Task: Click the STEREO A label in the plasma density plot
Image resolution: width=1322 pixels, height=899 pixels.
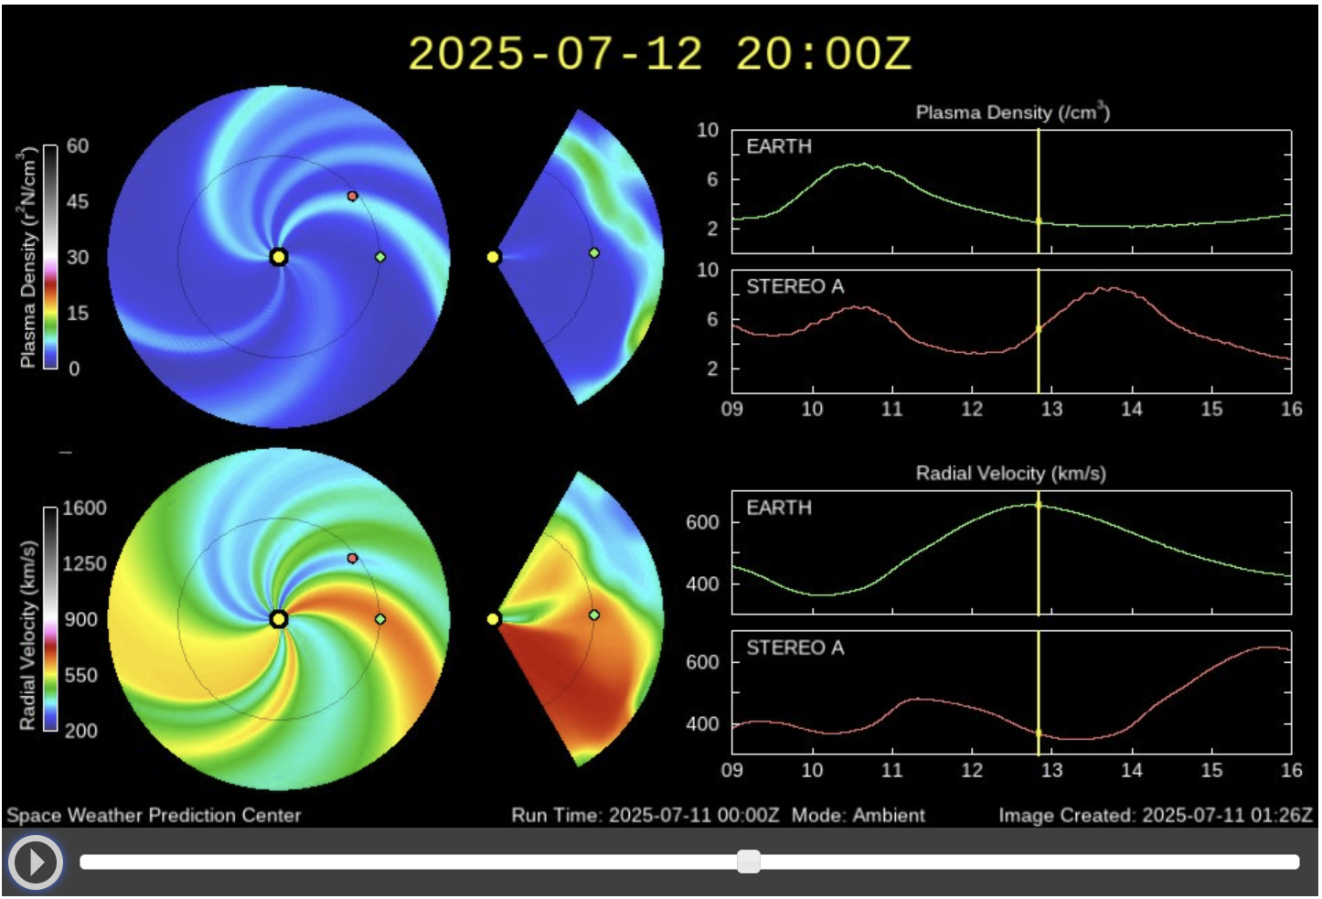Action: click(795, 287)
